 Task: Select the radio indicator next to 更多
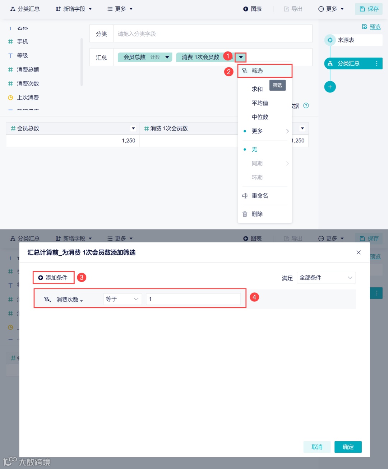coord(245,131)
